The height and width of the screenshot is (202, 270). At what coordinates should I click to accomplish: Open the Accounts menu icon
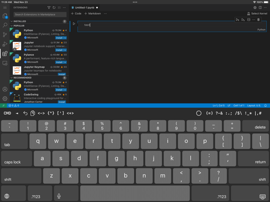point(5,89)
